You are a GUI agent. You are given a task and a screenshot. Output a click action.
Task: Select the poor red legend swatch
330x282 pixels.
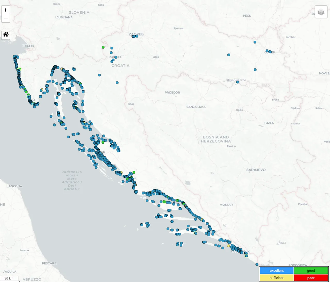click(x=311, y=278)
